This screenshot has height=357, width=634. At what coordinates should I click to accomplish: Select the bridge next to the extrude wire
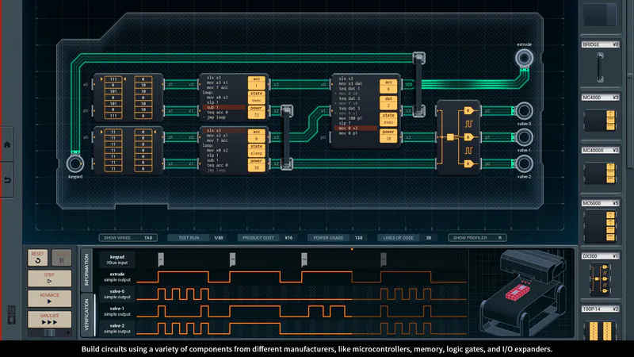[419, 84]
